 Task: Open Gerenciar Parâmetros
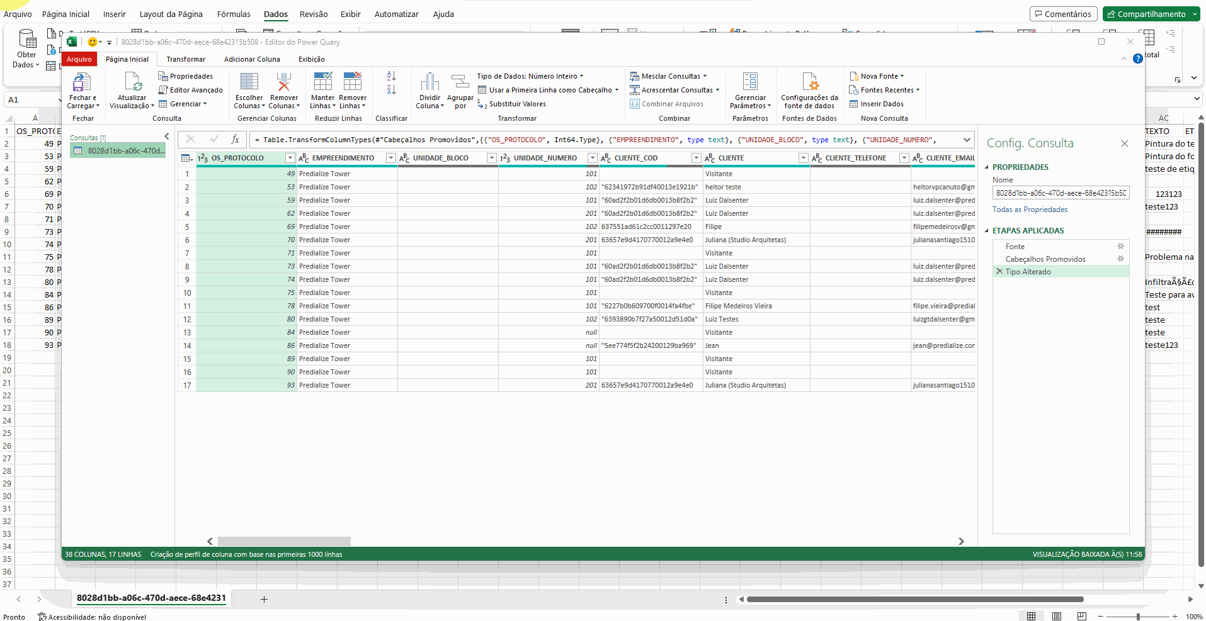(x=751, y=90)
